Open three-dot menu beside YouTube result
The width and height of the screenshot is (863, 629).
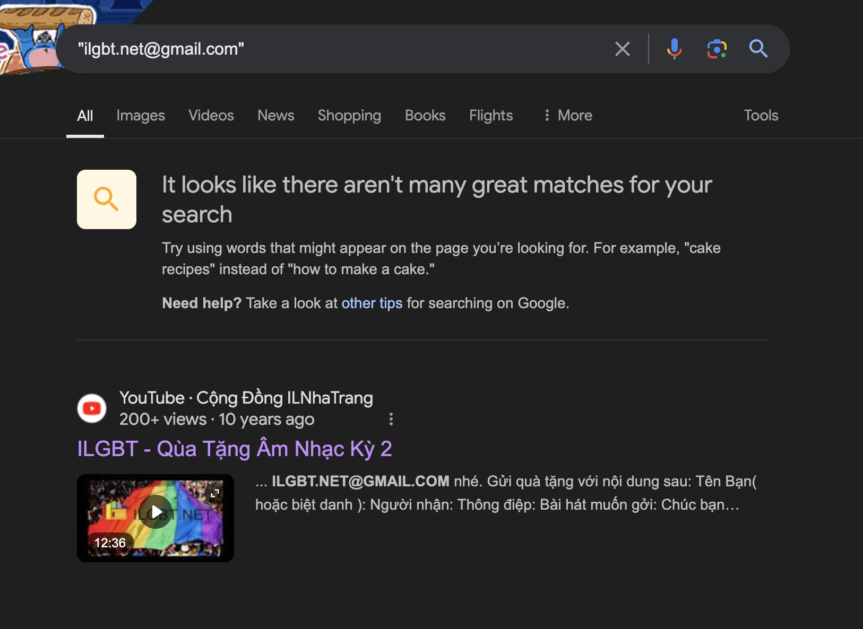tap(391, 419)
